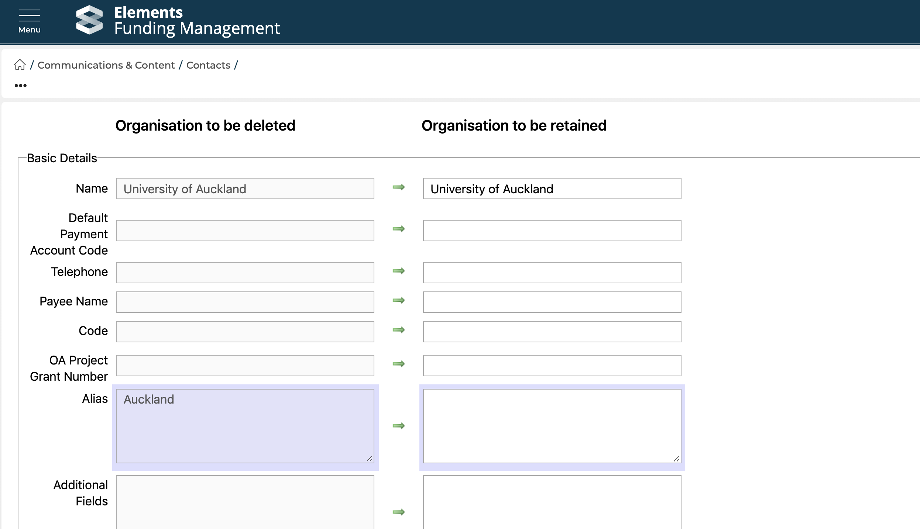This screenshot has width=920, height=529.
Task: Go to home via breadcrumb house icon
Action: [20, 65]
